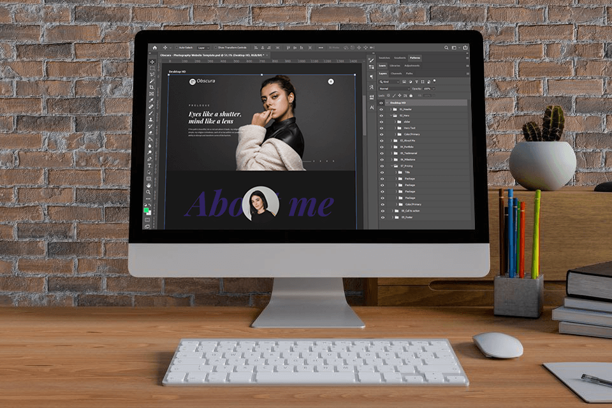
Task: Open the search magnifier in the top bar
Action: tap(446, 48)
